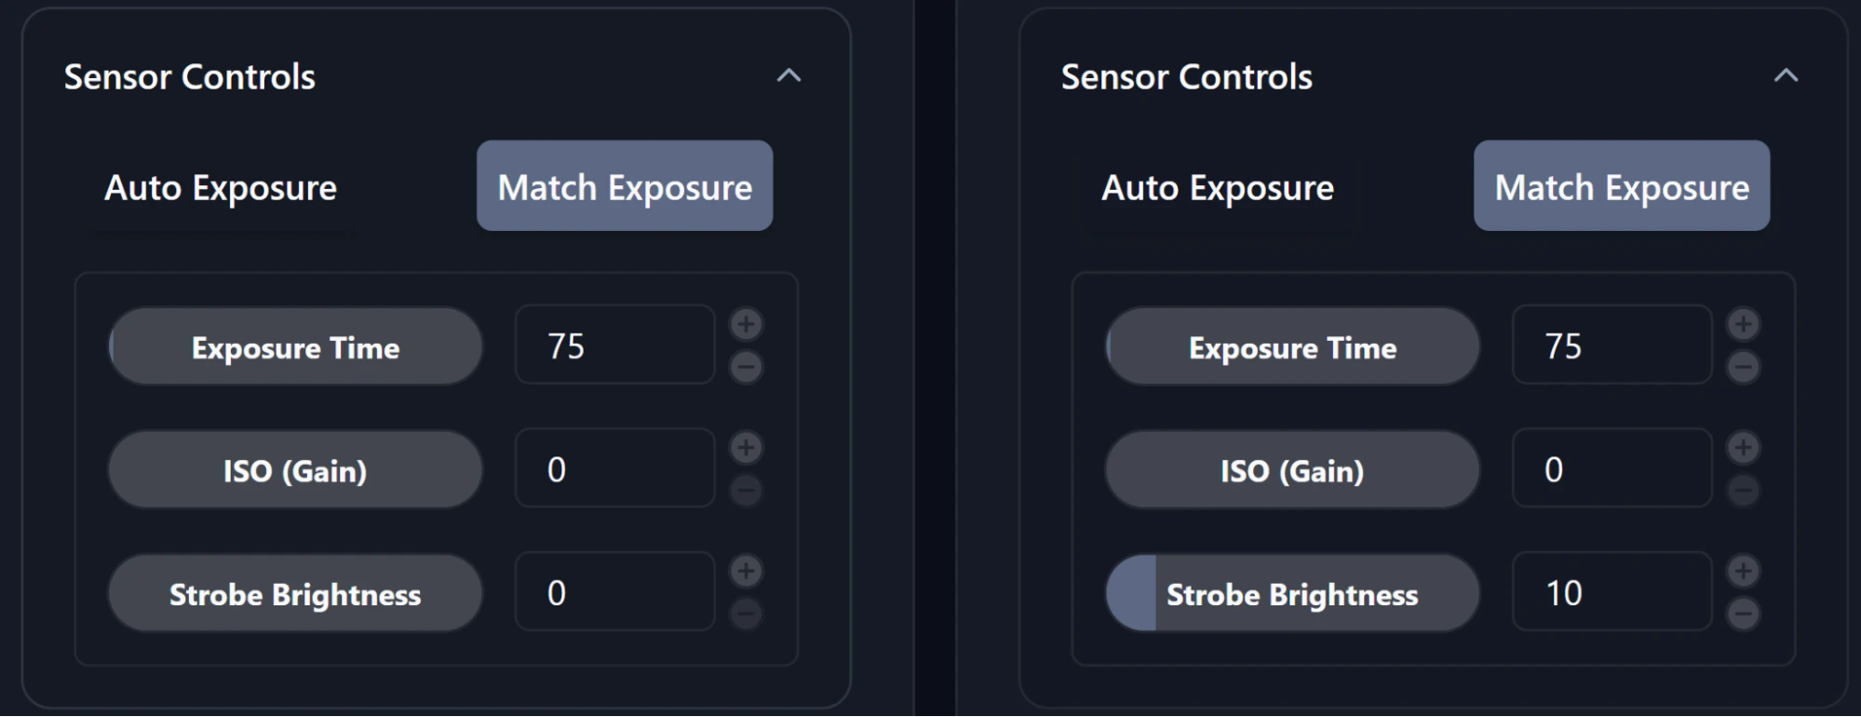Disable Match Exposure in the left panel
Viewport: 1861px width, 717px height.
point(624,186)
